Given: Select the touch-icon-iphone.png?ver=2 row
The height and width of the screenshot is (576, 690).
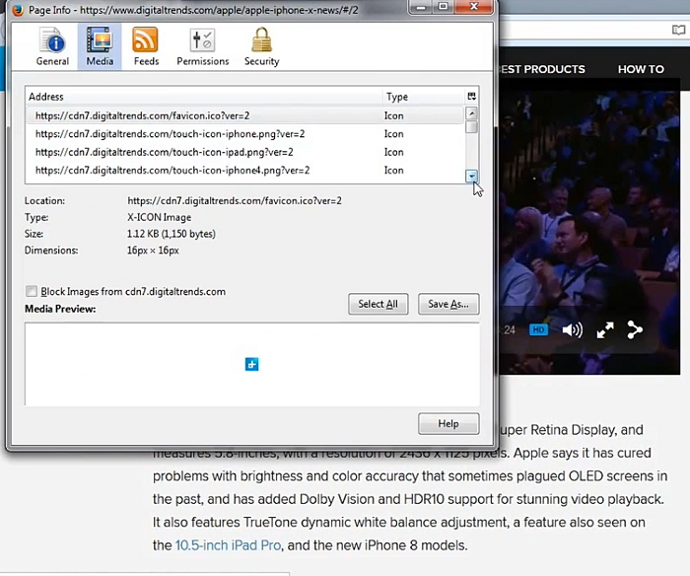Looking at the screenshot, I should pyautogui.click(x=244, y=133).
